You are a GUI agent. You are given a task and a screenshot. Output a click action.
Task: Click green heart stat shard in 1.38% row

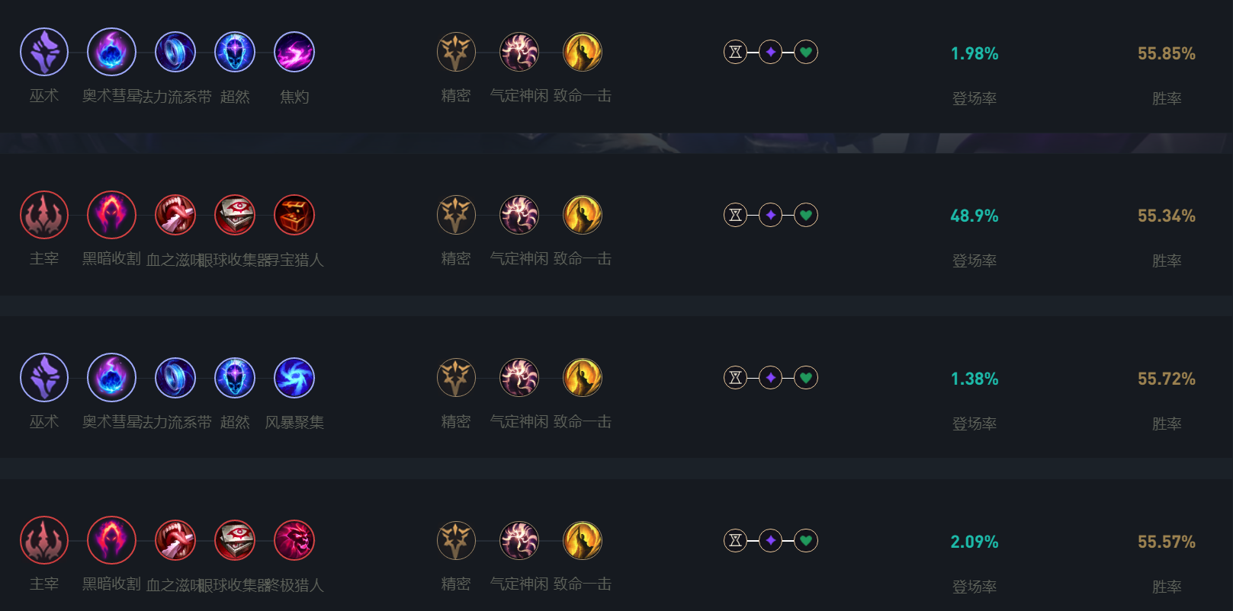tap(806, 378)
